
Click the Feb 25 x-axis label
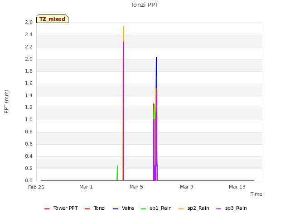pyautogui.click(x=36, y=187)
